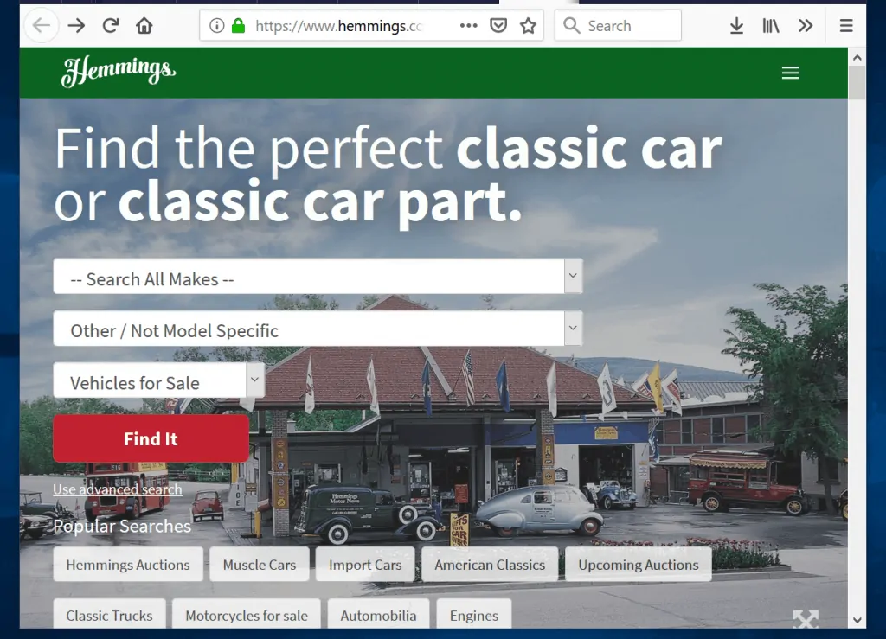Select Hemmings Auctions popular search
This screenshot has height=639, width=886.
click(128, 565)
